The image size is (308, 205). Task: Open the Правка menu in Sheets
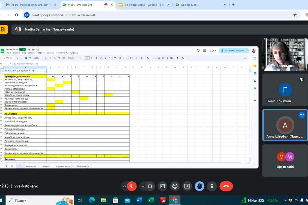pyautogui.click(x=16, y=53)
